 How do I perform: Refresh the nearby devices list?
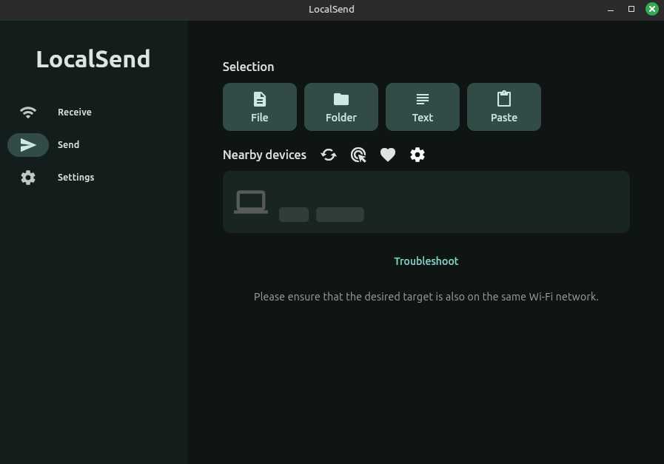click(x=329, y=155)
